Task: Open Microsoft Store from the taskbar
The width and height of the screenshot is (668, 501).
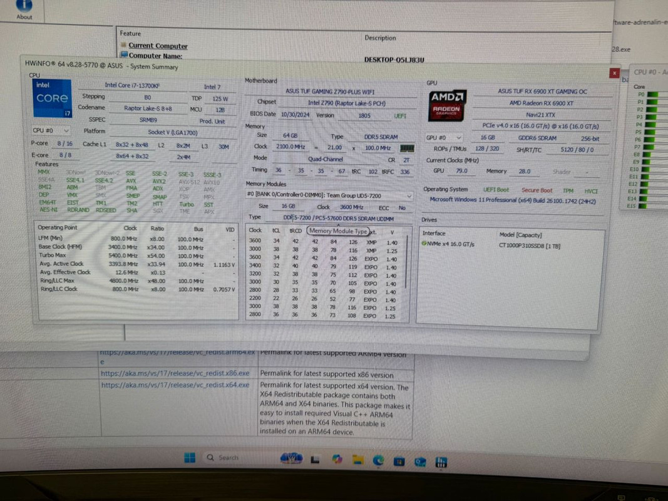Action: (x=399, y=461)
